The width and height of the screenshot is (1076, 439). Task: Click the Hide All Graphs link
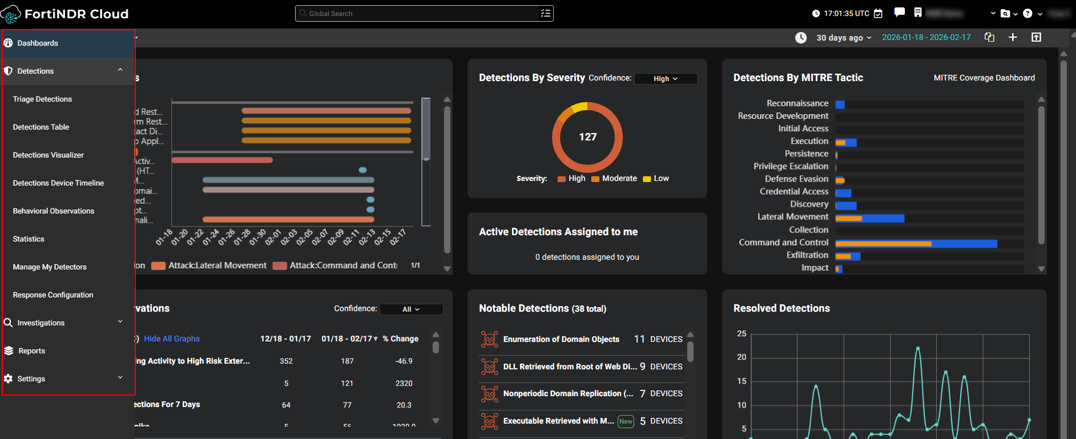pos(172,339)
